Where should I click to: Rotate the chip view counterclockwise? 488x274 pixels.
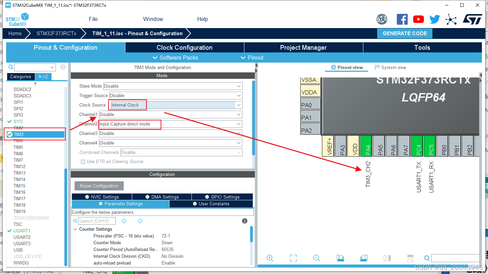[364, 258]
